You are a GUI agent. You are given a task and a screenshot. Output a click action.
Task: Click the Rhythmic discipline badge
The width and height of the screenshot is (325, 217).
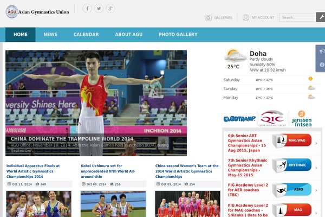pos(291,165)
